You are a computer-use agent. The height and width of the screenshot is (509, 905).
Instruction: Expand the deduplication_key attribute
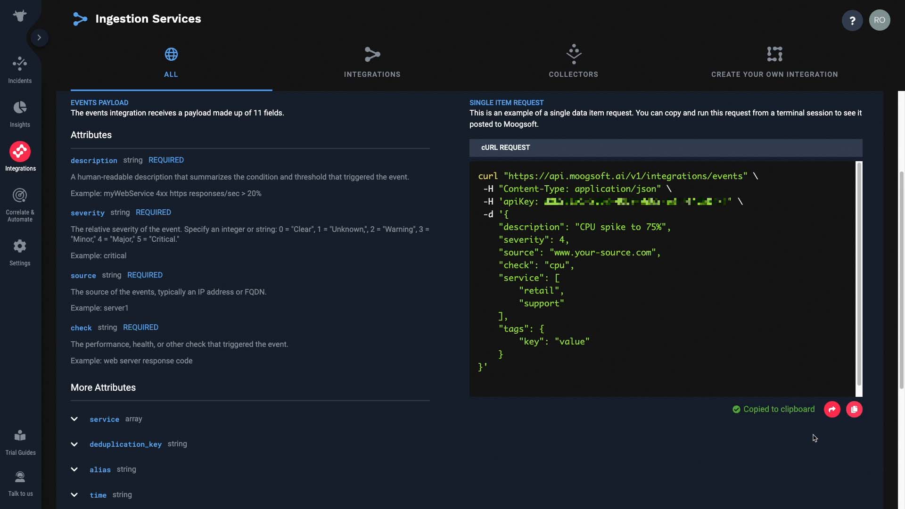(74, 444)
